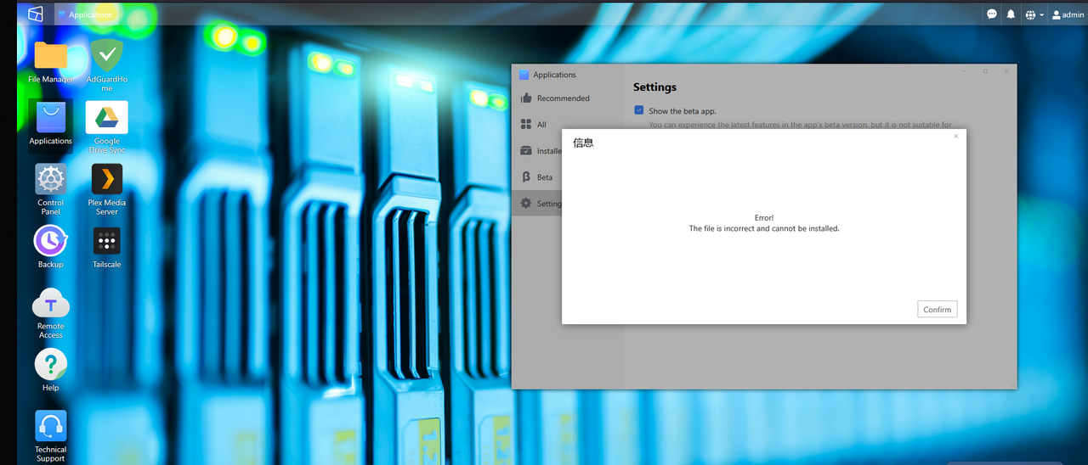Click the Installed sidebar icon
This screenshot has height=465, width=1088.
525,151
